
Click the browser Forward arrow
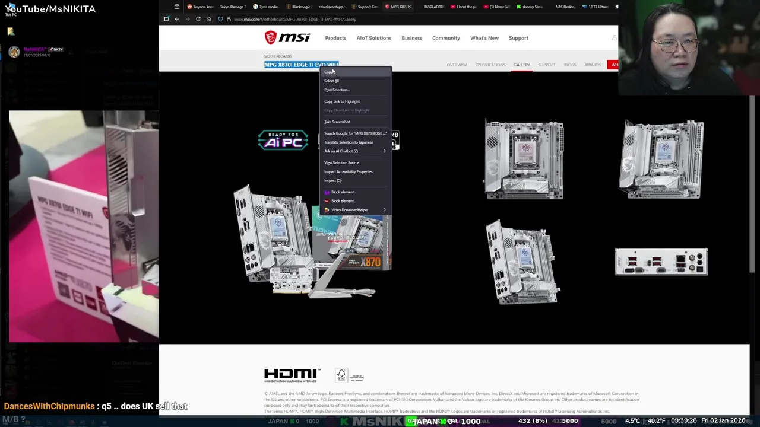[x=187, y=19]
